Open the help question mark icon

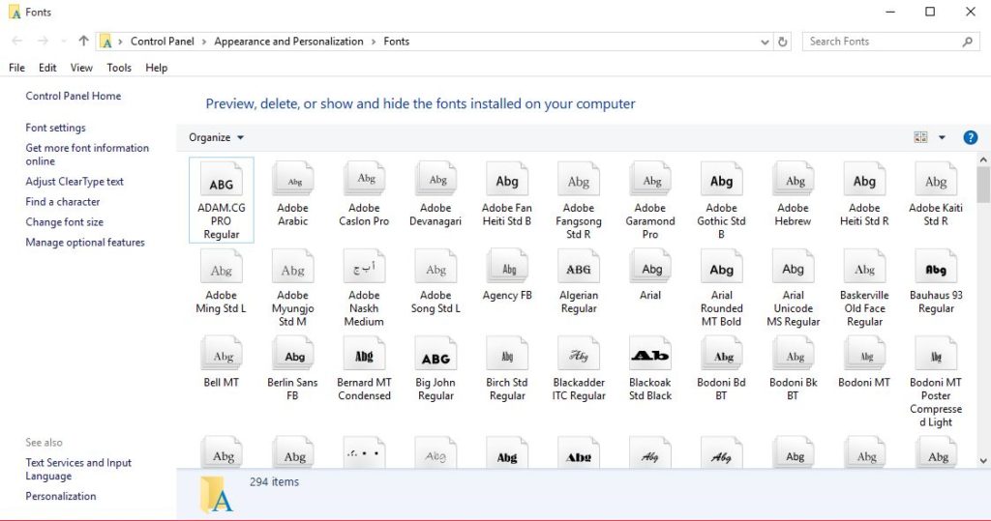(x=970, y=137)
